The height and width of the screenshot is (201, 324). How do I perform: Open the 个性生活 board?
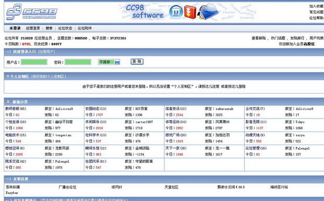[x=12, y=122]
